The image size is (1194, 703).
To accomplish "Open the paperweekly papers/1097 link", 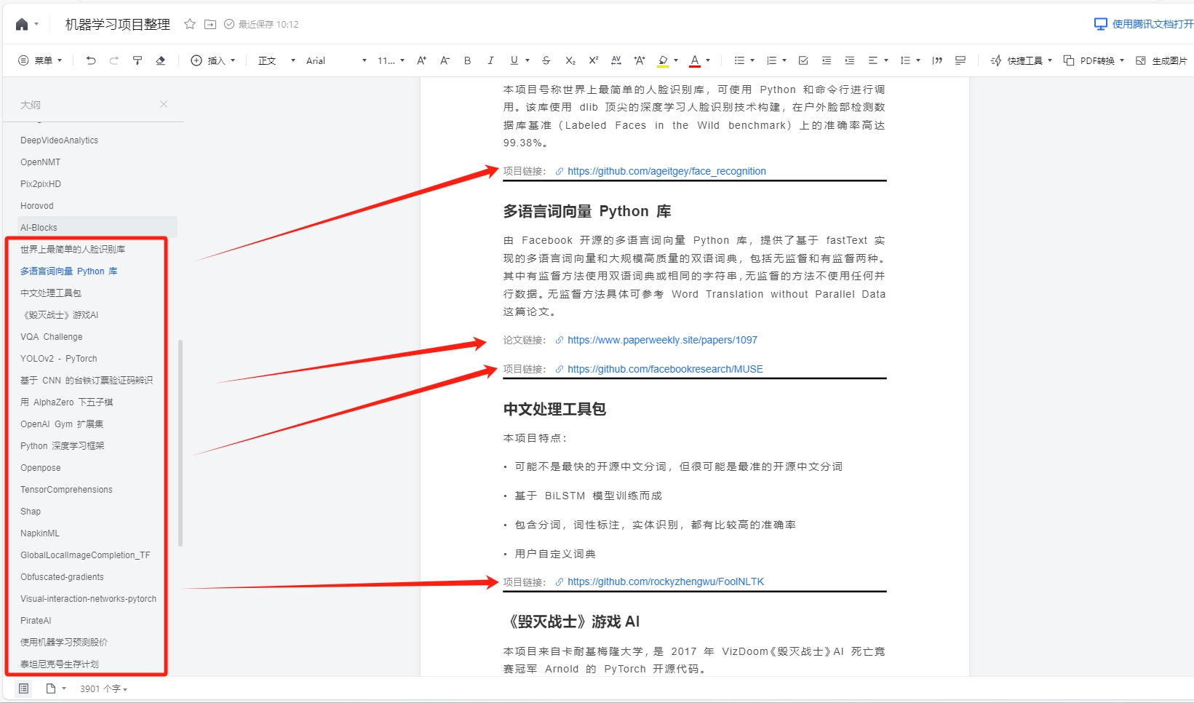I will [662, 340].
